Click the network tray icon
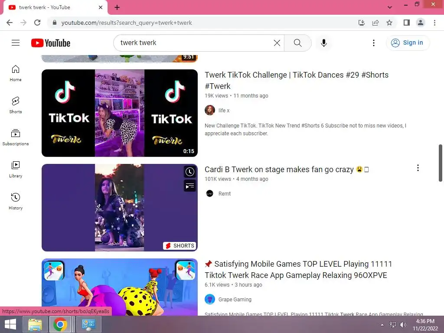 point(393,325)
